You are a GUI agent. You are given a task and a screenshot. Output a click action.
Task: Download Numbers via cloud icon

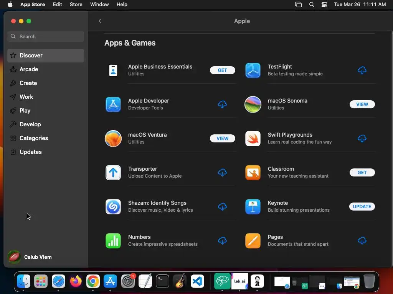pos(222,240)
